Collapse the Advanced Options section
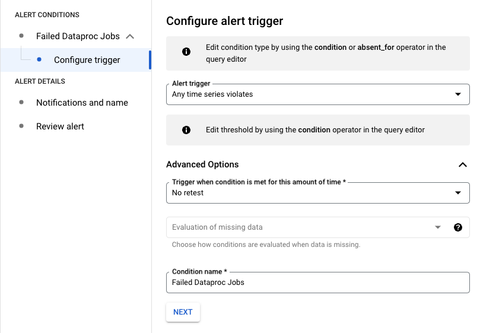Image resolution: width=480 pixels, height=333 pixels. pos(463,164)
